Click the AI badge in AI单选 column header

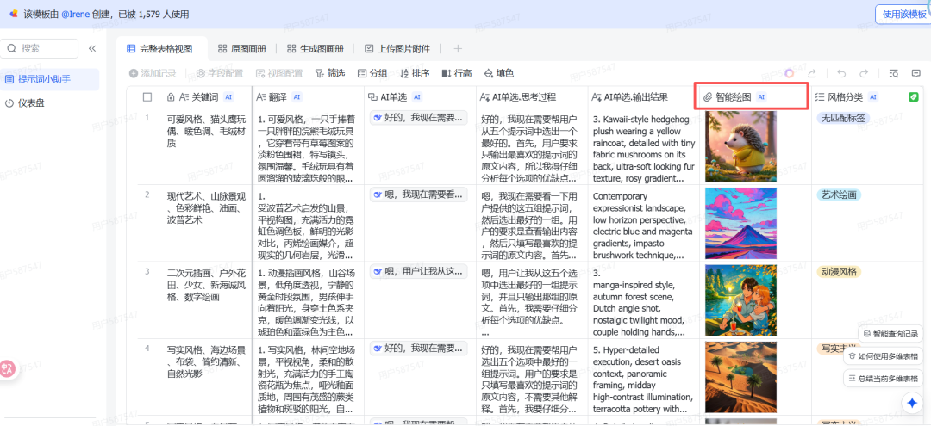[417, 96]
